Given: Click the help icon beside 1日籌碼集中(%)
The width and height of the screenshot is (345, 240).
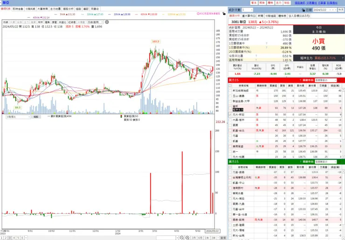Looking at the screenshot, I should coord(267,47).
